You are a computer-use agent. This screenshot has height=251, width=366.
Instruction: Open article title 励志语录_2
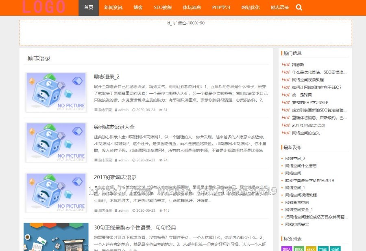tap(107, 77)
